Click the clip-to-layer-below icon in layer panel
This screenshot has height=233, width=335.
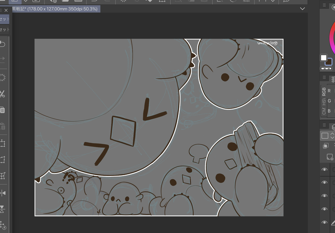click(x=326, y=146)
